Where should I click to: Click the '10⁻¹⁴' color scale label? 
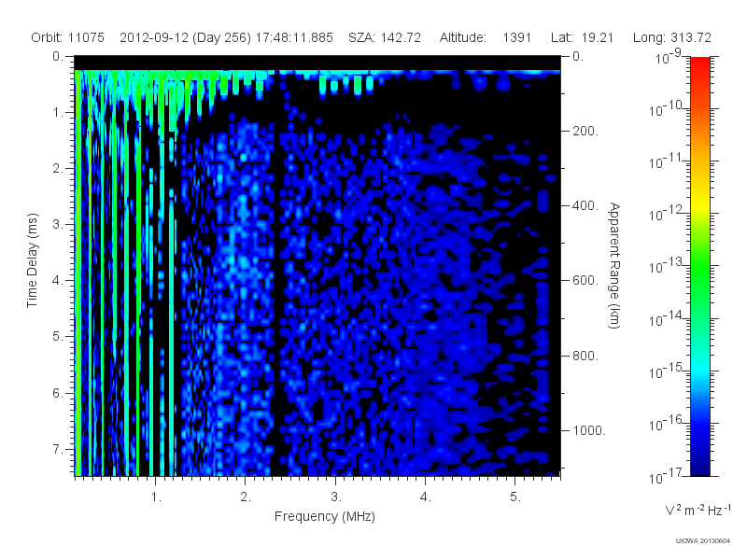click(667, 319)
